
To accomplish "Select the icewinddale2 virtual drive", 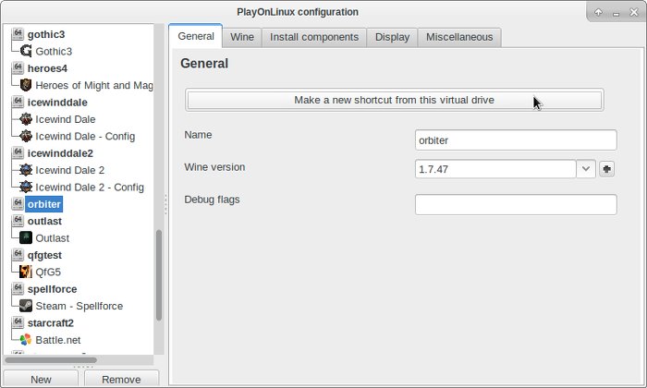I will 60,153.
